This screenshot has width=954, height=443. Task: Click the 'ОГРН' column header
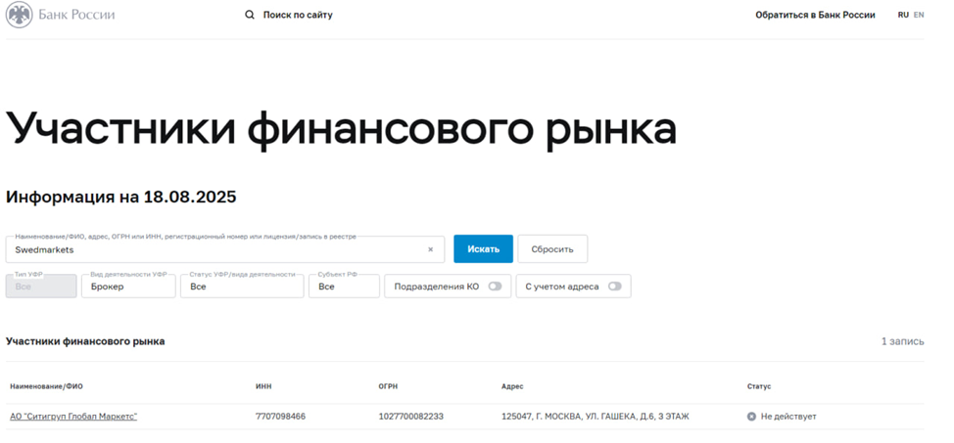coord(388,386)
